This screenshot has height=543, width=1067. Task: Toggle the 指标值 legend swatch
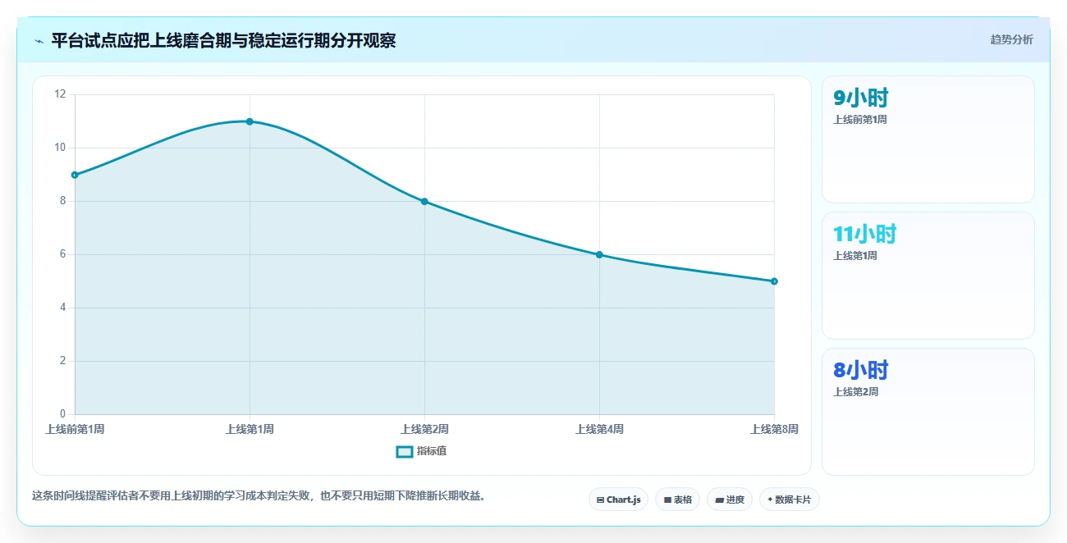coord(405,451)
